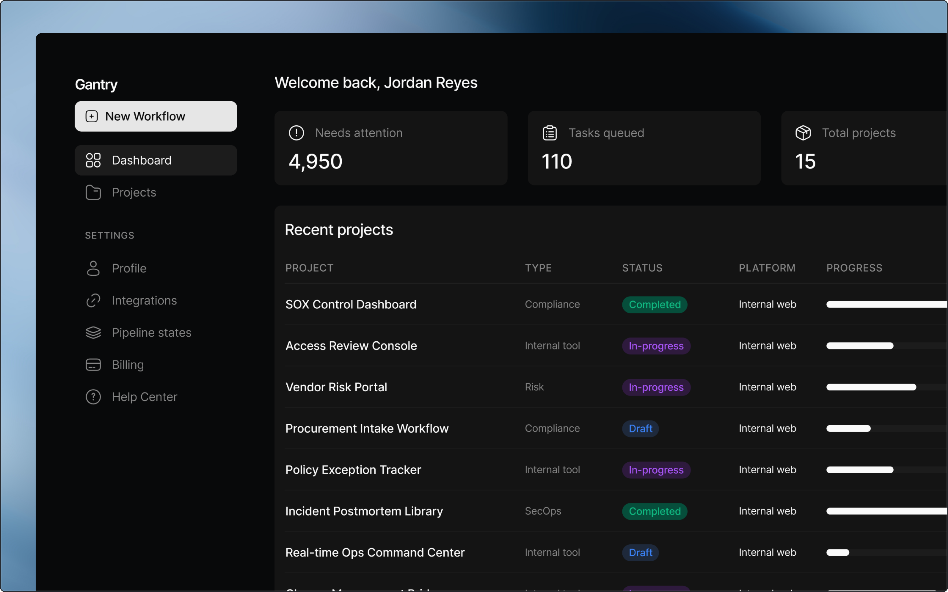Click the Integrations link icon

[93, 300]
